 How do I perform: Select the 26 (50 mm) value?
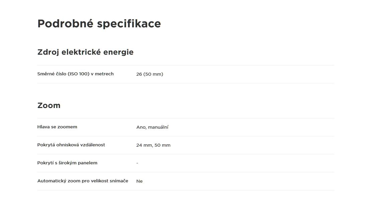150,74
